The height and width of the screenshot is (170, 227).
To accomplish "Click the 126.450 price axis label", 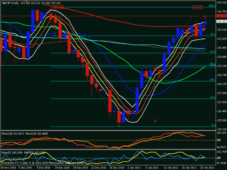I will pyautogui.click(x=222, y=111).
